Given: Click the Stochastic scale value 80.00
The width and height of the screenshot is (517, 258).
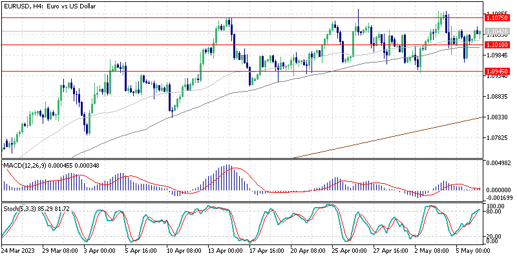Looking at the screenshot, I should coord(494,212).
